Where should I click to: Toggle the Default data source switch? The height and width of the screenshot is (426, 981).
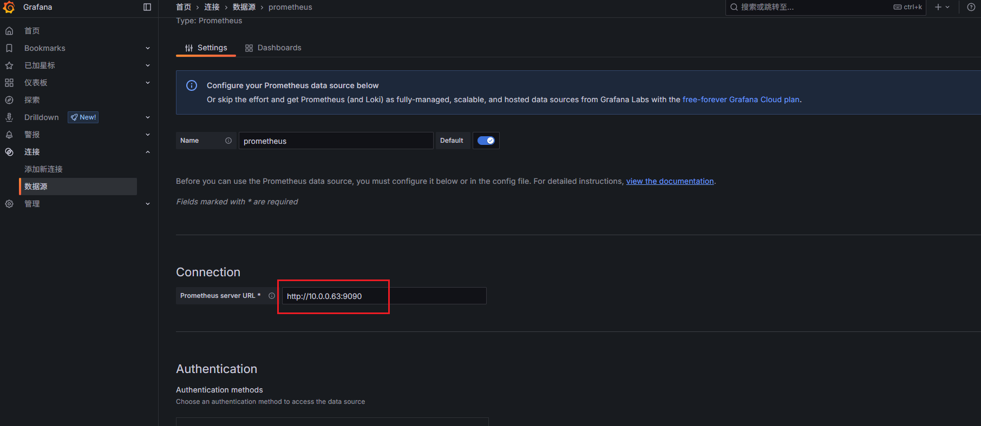[x=486, y=141]
